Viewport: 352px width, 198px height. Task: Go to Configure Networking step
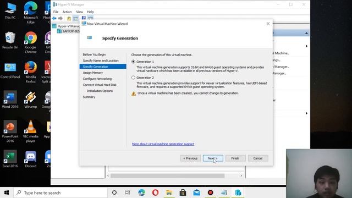coord(97,79)
